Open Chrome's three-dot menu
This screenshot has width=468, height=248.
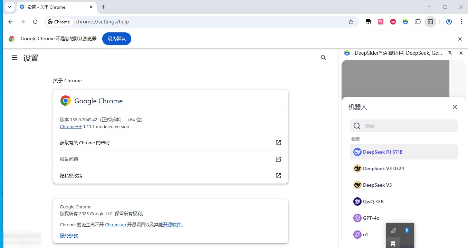click(461, 22)
